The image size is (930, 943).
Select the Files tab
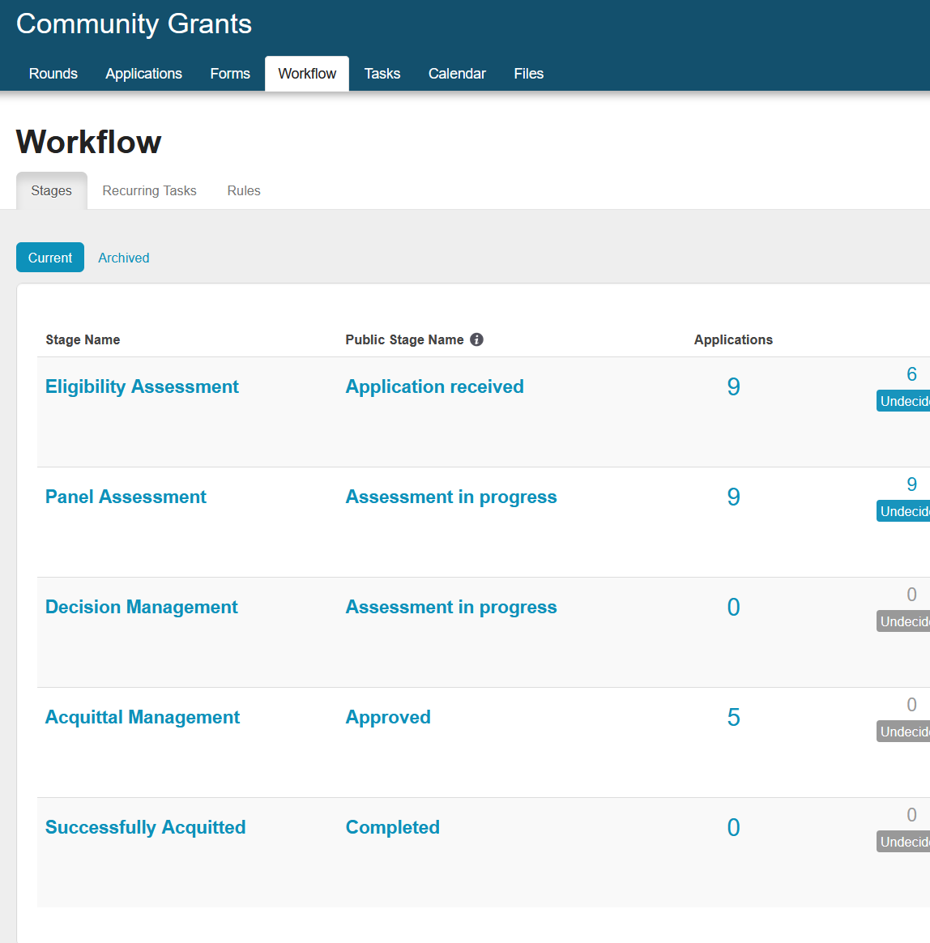528,74
